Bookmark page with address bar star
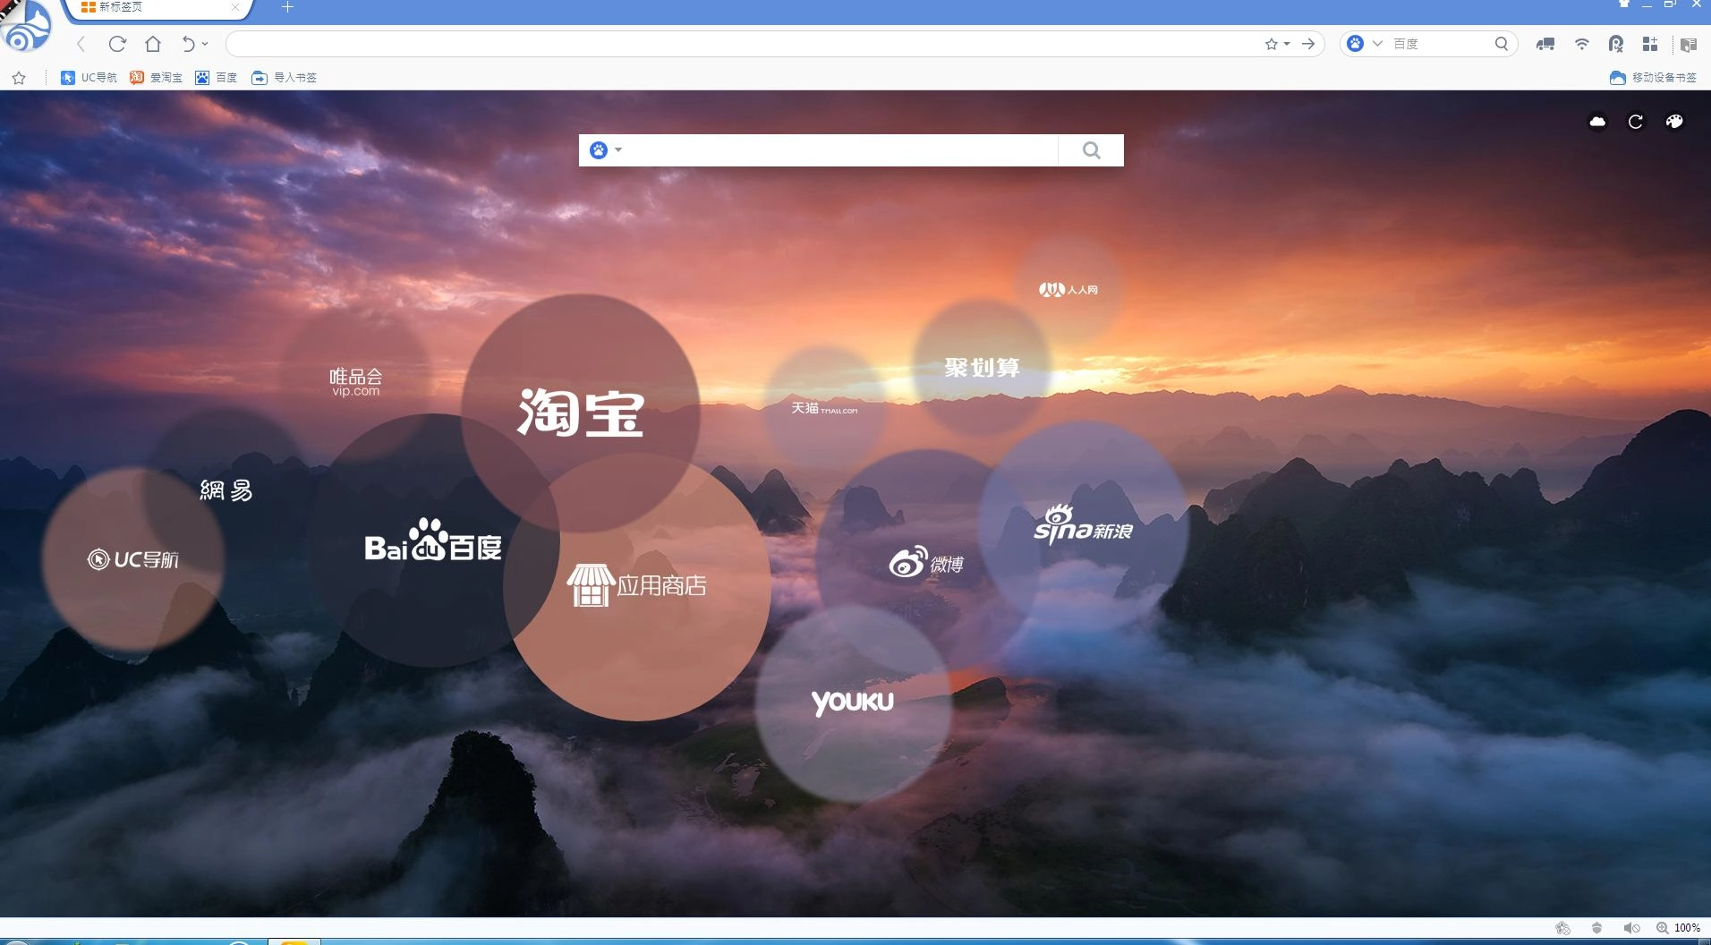The image size is (1711, 945). [1271, 44]
